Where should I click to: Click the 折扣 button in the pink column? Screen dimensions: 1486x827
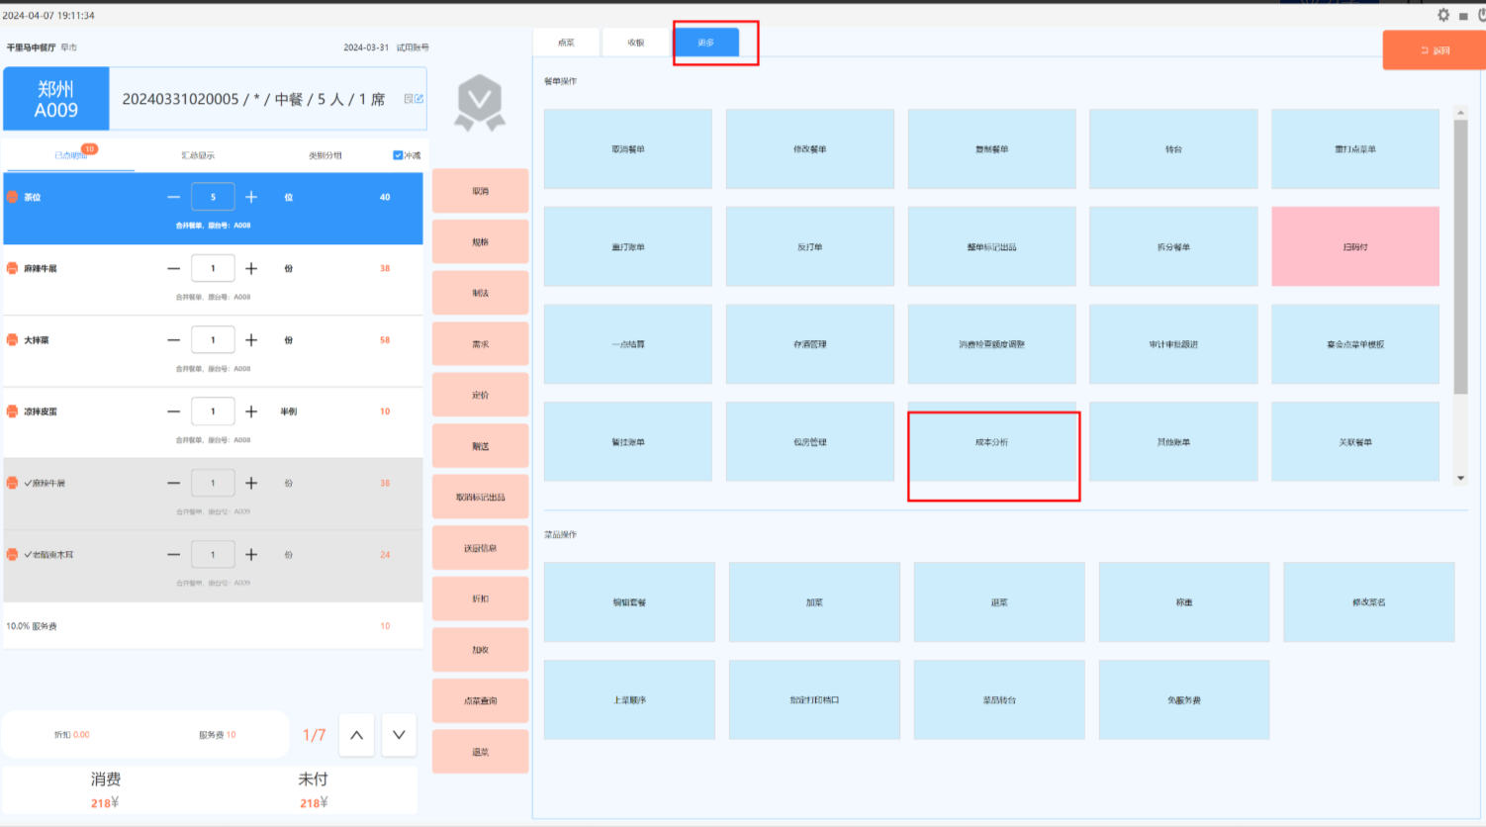480,599
